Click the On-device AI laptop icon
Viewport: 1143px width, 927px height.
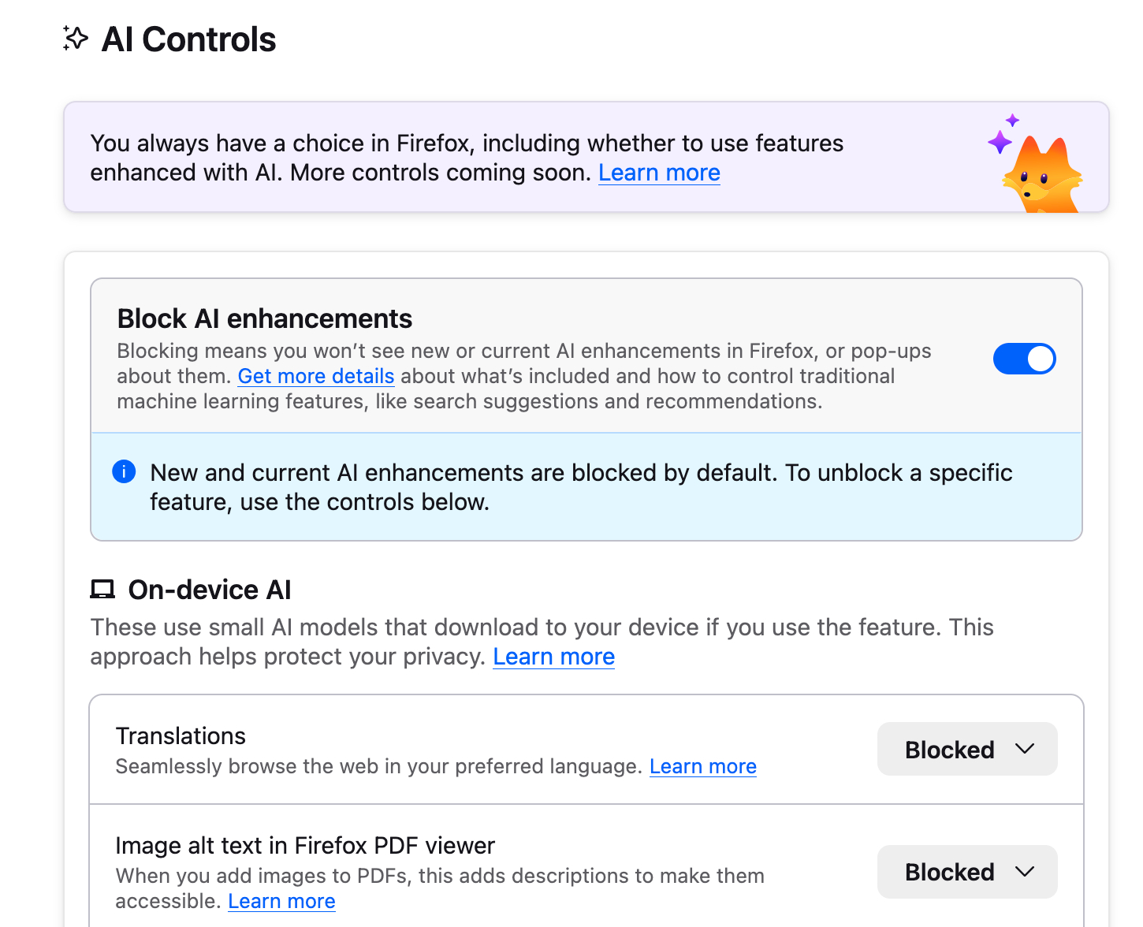tap(102, 590)
